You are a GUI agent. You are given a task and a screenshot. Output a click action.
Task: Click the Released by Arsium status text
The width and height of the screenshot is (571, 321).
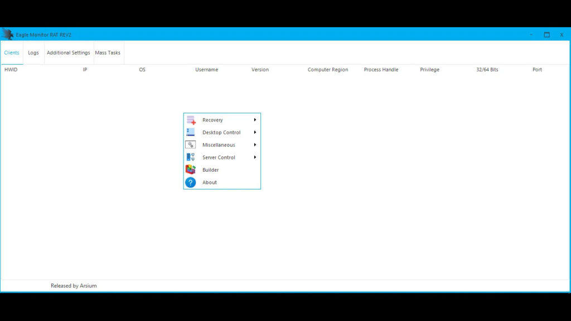point(74,286)
